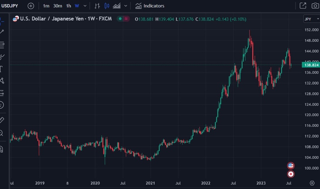Select the W weekly timeframe
The image size is (320, 189).
[x=77, y=6]
